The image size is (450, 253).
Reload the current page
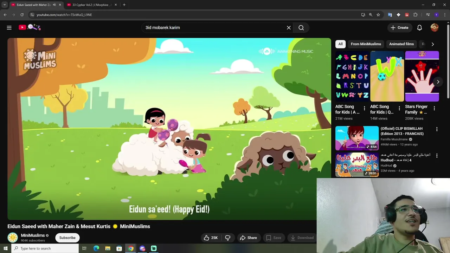[x=22, y=15]
